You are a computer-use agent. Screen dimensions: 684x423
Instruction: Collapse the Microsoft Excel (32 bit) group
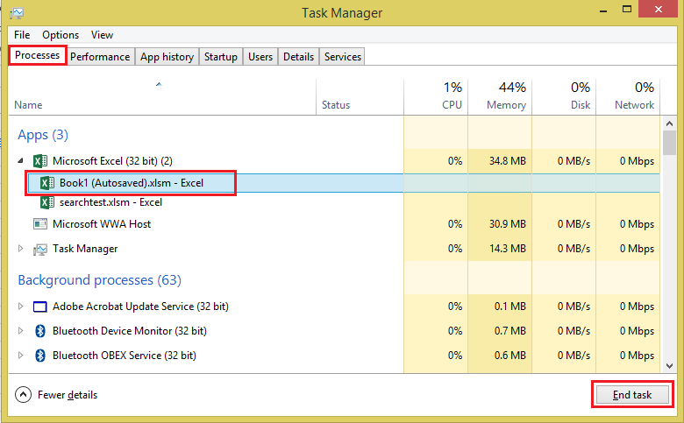(x=20, y=161)
